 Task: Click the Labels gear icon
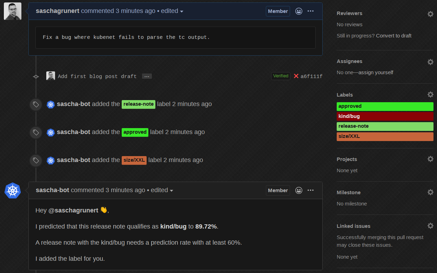point(430,95)
